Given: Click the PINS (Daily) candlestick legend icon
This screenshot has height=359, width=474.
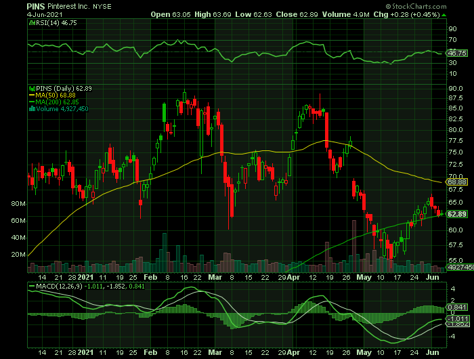Looking at the screenshot, I should (30, 88).
